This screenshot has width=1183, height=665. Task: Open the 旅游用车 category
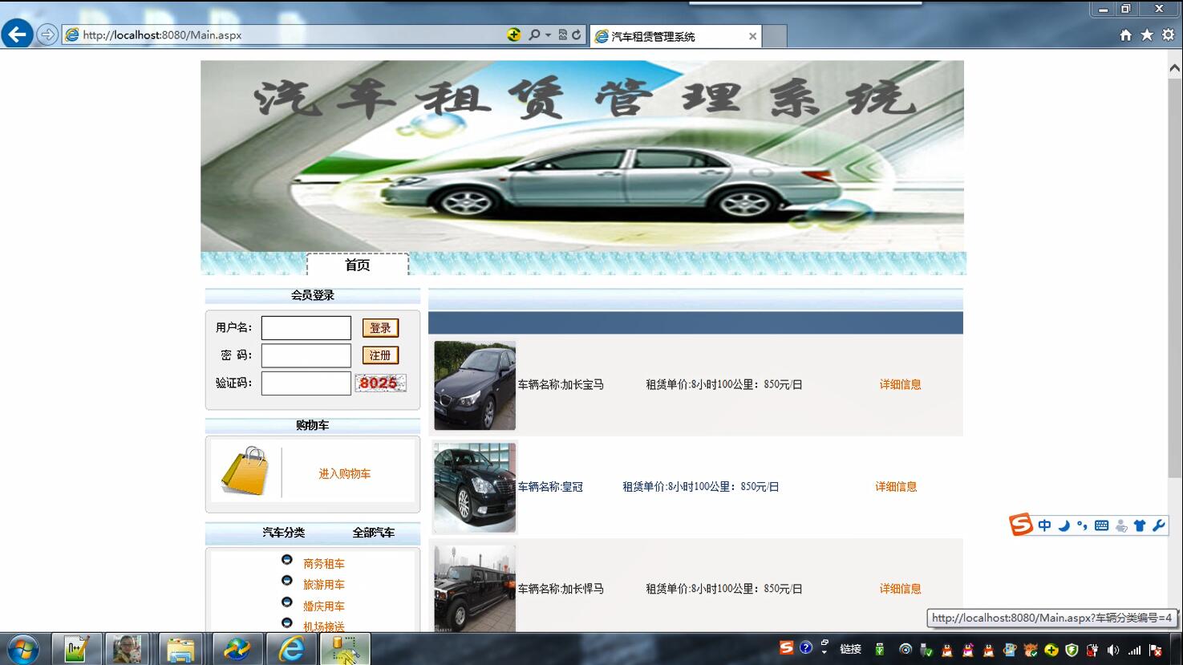pyautogui.click(x=324, y=585)
